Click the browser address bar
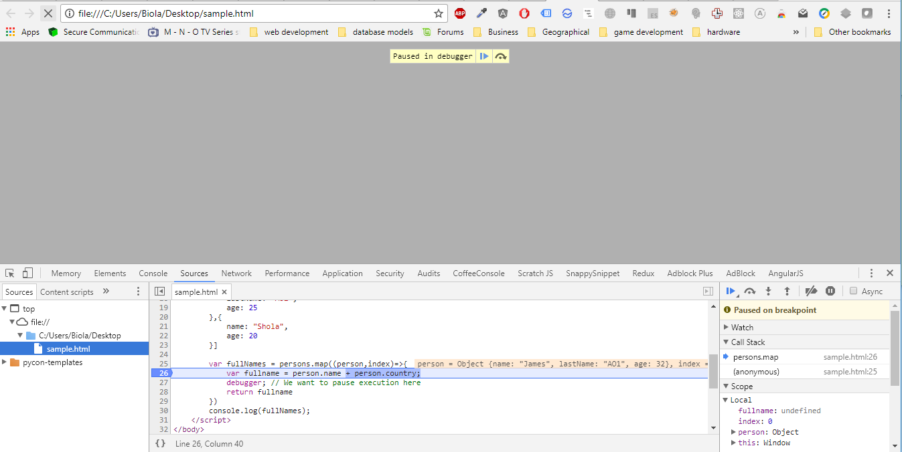The width and height of the screenshot is (902, 452). tap(254, 13)
